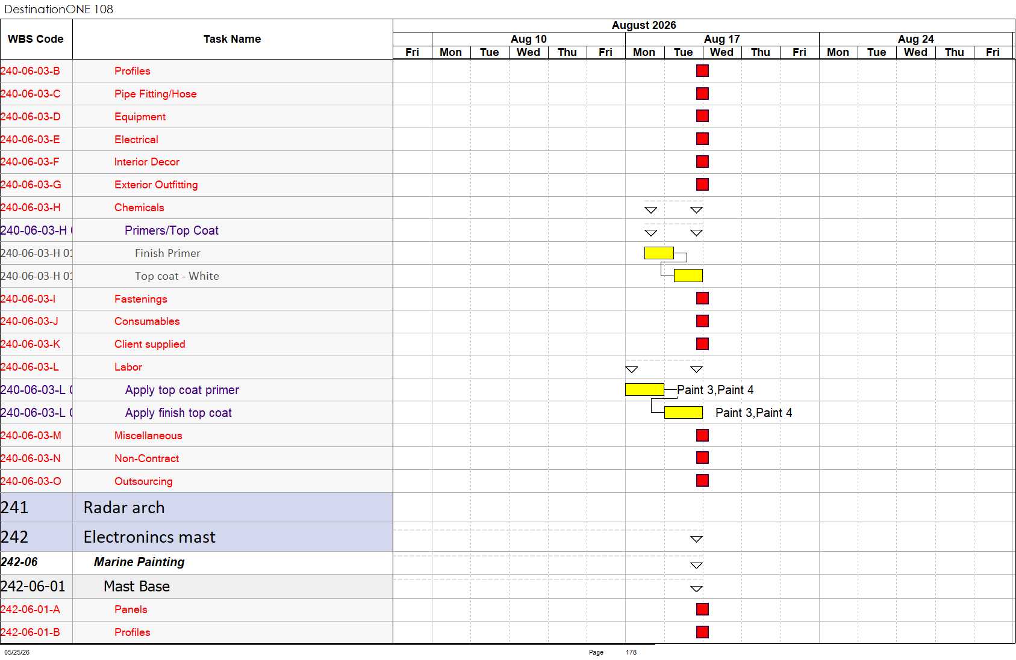The image size is (1016, 660).
Task: Click the Electronincs mast summary triangle marker
Action: 696,539
